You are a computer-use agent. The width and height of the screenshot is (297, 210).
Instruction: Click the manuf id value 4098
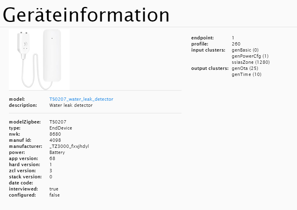click(x=55, y=140)
